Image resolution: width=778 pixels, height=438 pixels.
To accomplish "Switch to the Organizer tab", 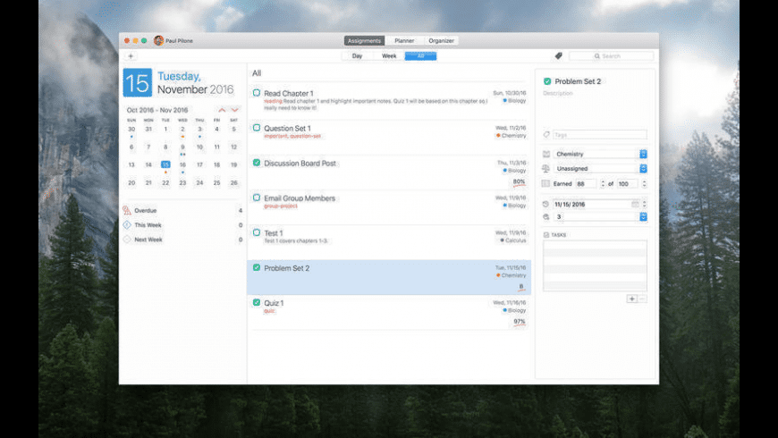I will 441,41.
